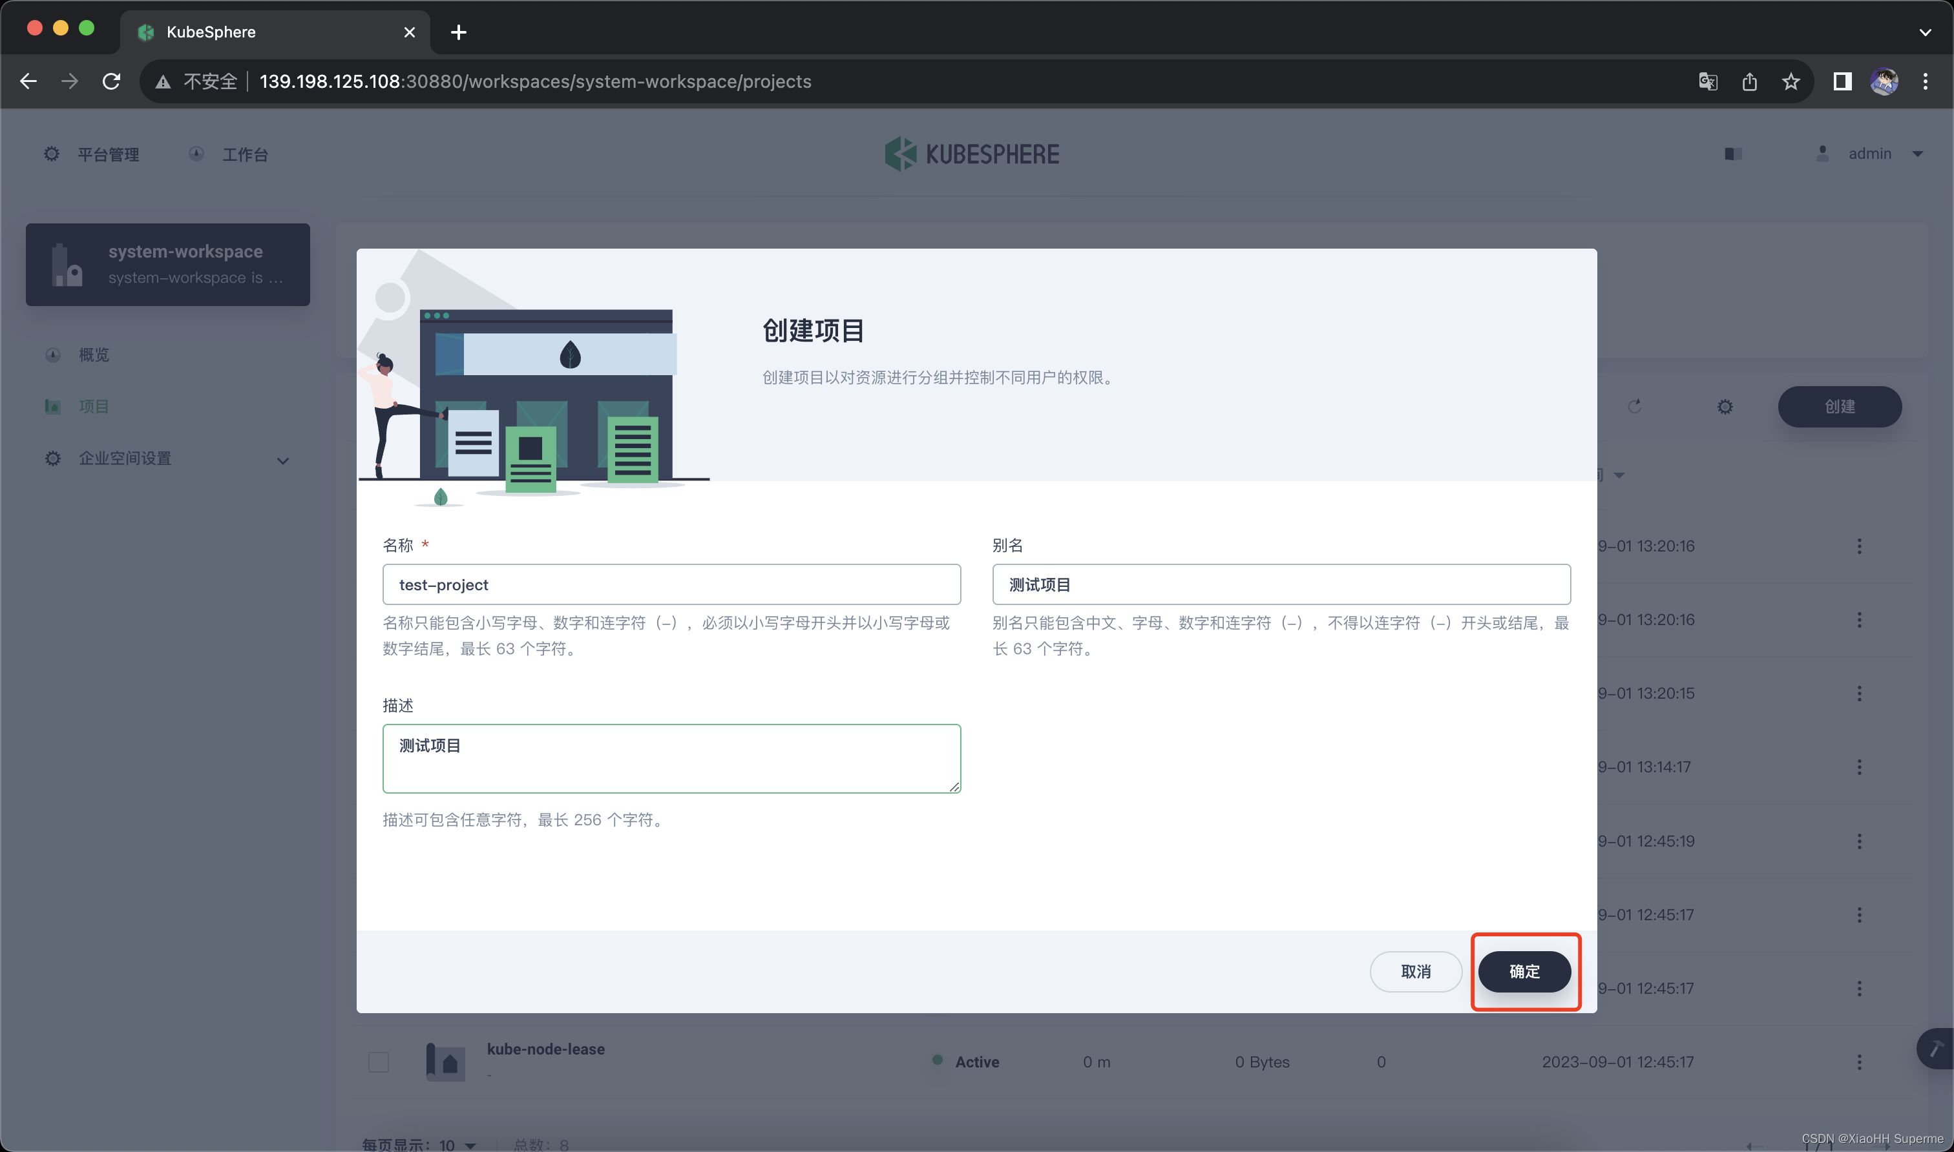Open the Google Translate page icon
This screenshot has height=1152, width=1954.
click(x=1708, y=81)
